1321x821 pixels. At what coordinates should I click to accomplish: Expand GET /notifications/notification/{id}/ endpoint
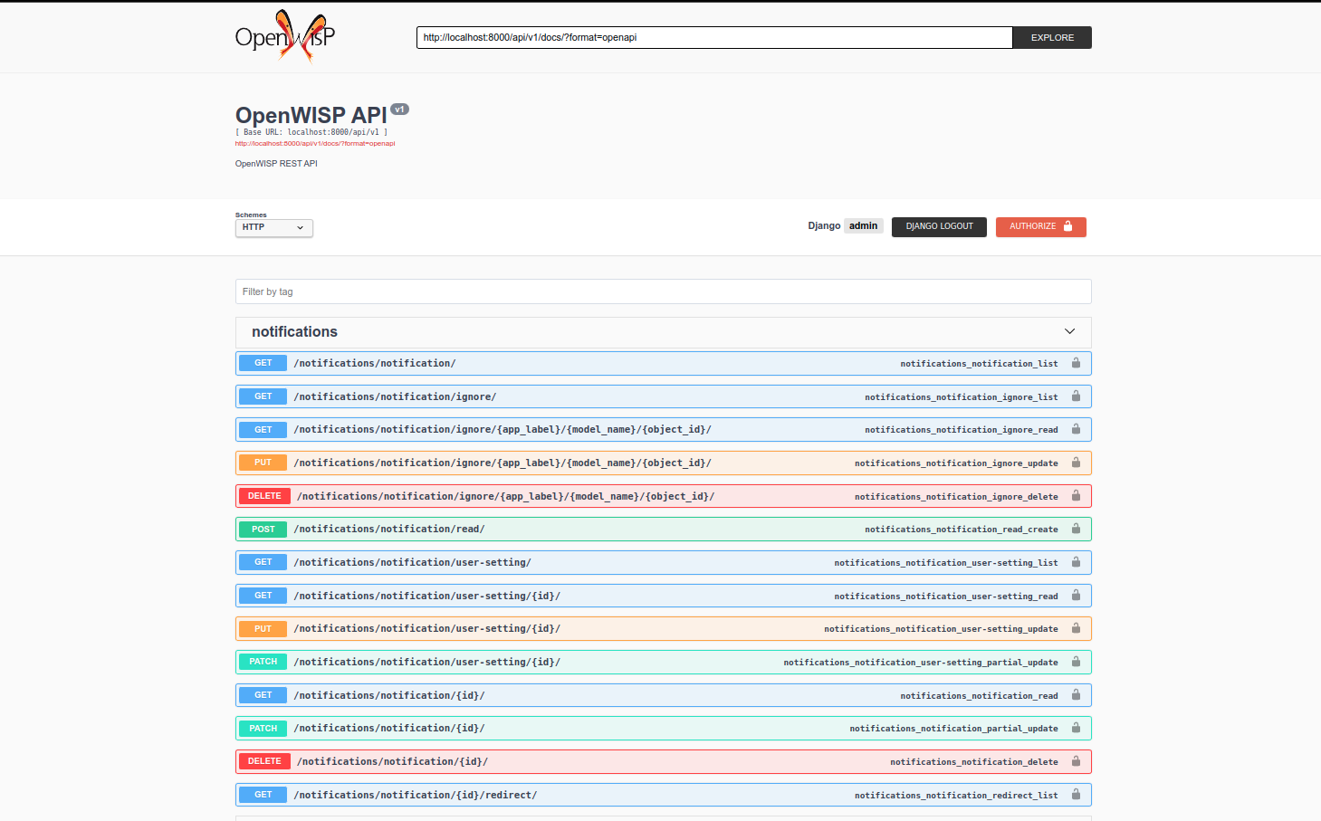pyautogui.click(x=664, y=695)
